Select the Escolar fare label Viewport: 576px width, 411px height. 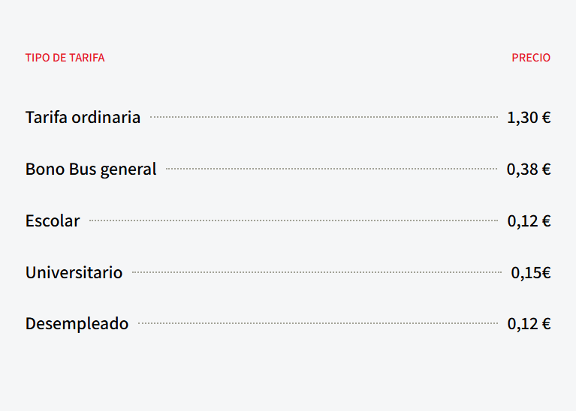click(x=53, y=221)
